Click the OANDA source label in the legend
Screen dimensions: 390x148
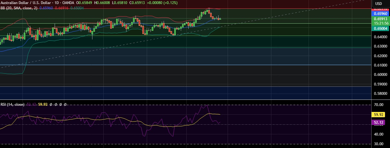pos(68,3)
